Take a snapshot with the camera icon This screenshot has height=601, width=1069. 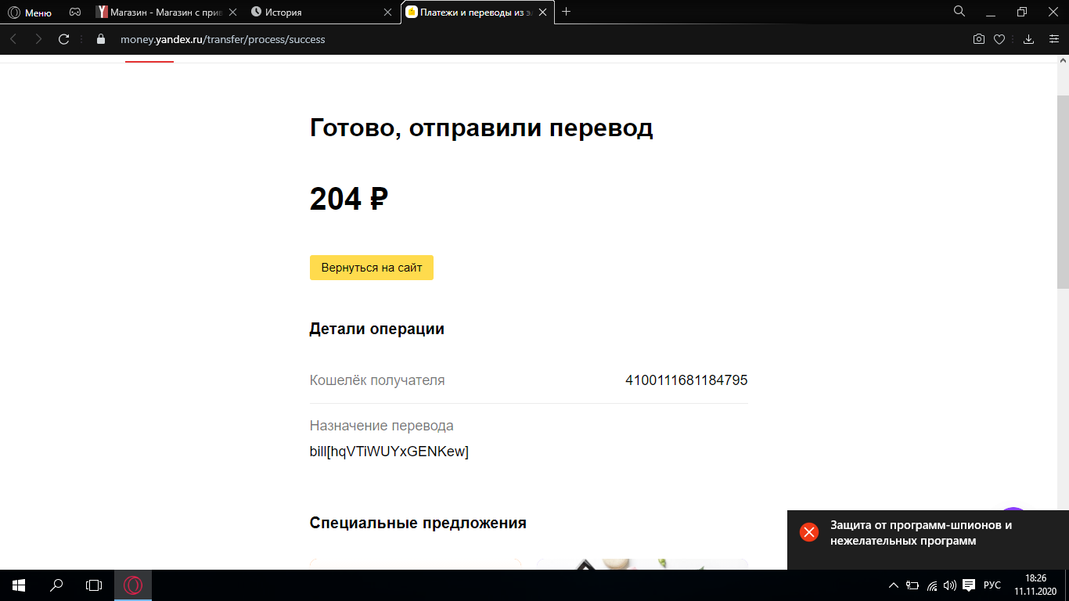pos(978,39)
